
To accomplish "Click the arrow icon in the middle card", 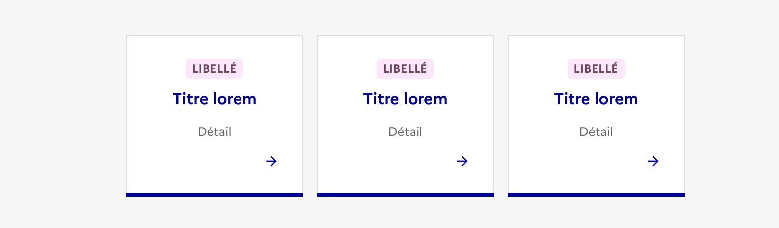I will pos(462,161).
